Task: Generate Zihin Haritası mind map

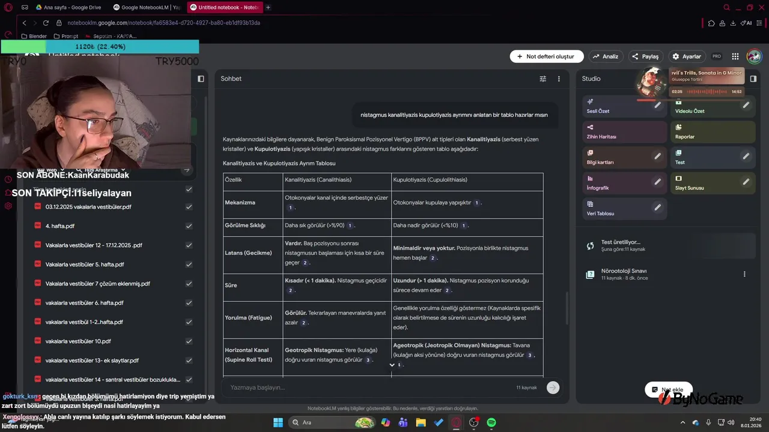Action: click(x=625, y=131)
